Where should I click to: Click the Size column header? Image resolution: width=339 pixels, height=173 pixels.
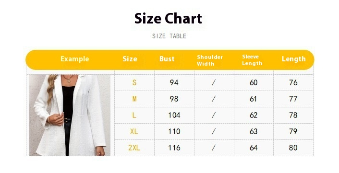[130, 59]
